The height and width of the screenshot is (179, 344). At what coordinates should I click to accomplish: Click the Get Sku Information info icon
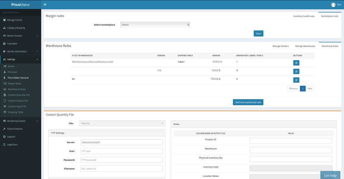pyautogui.click(x=4, y=52)
